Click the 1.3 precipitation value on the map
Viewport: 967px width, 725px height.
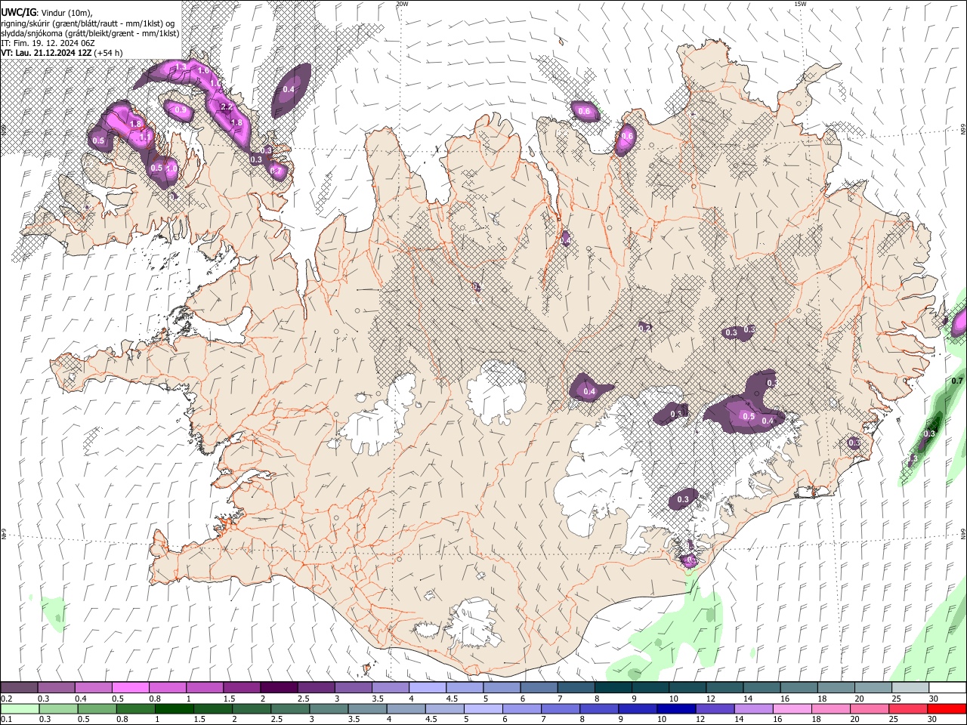click(181, 67)
